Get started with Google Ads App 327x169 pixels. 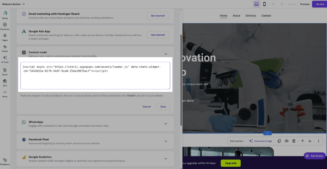point(158,35)
